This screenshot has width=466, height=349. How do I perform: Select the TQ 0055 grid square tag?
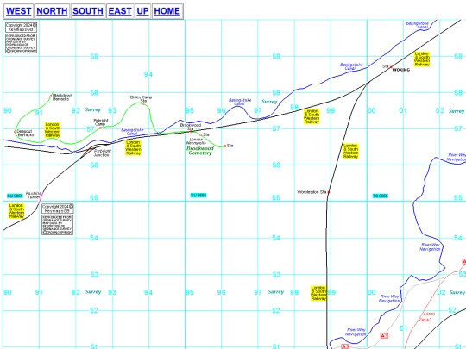[x=380, y=196]
